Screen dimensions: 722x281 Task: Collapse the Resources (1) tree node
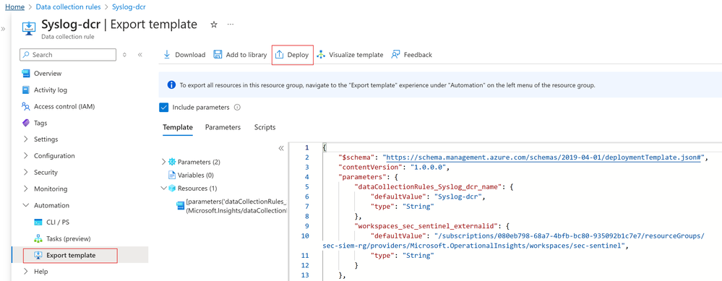164,188
